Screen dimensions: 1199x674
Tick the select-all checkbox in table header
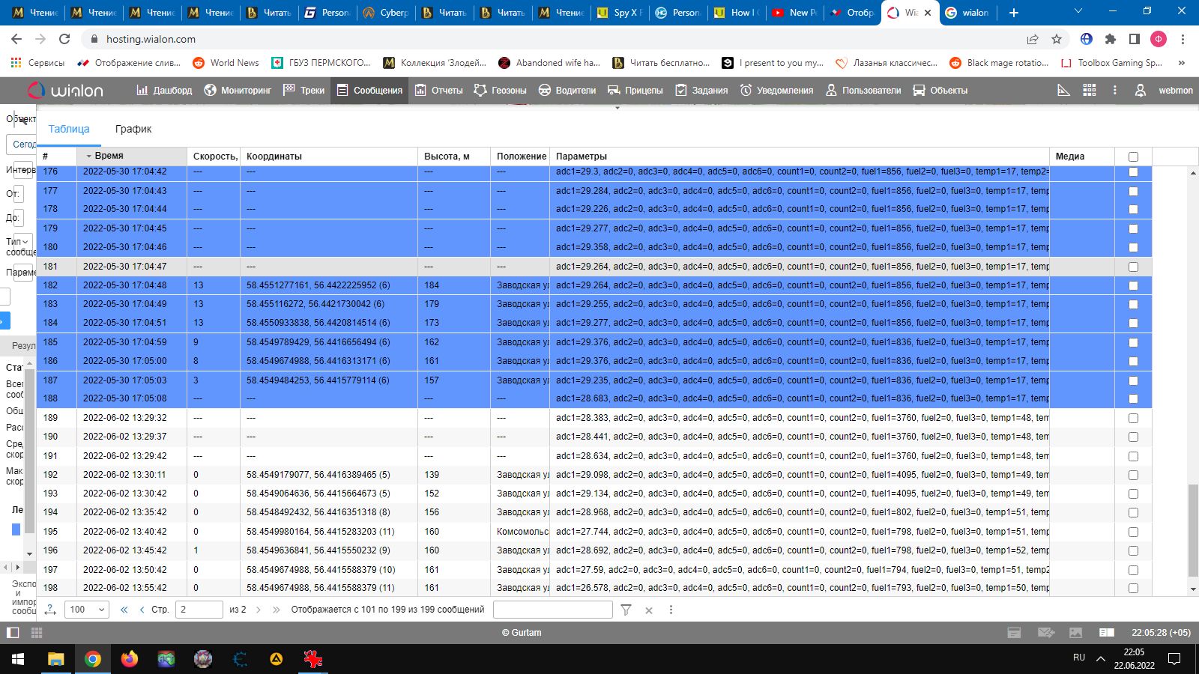point(1133,157)
